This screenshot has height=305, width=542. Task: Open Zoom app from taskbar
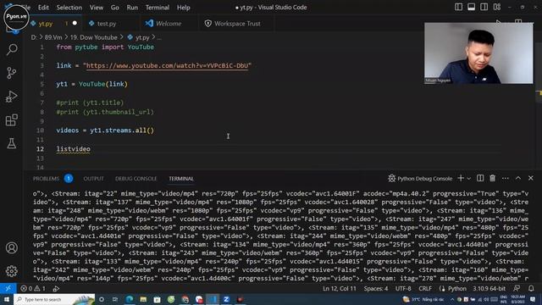226,299
